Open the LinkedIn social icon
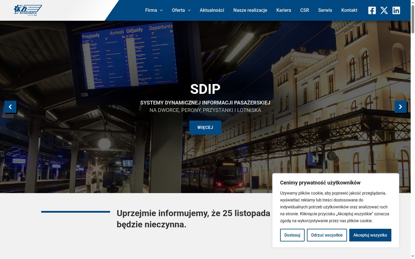The width and height of the screenshot is (415, 259). click(x=396, y=10)
